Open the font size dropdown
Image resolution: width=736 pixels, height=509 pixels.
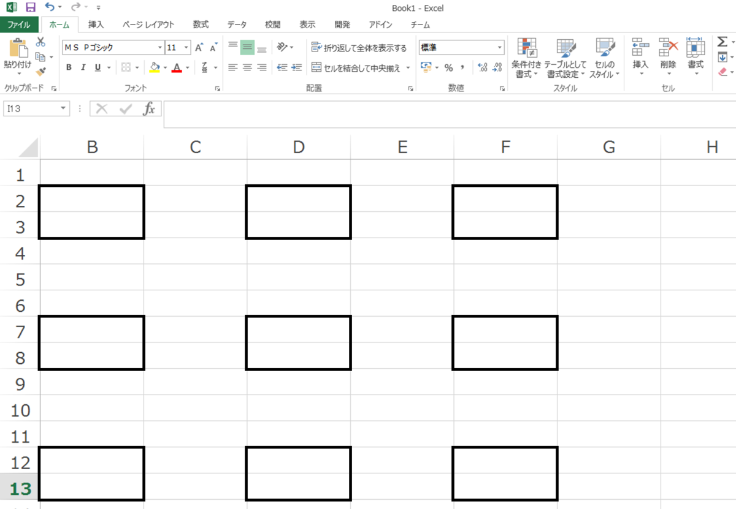tap(186, 47)
